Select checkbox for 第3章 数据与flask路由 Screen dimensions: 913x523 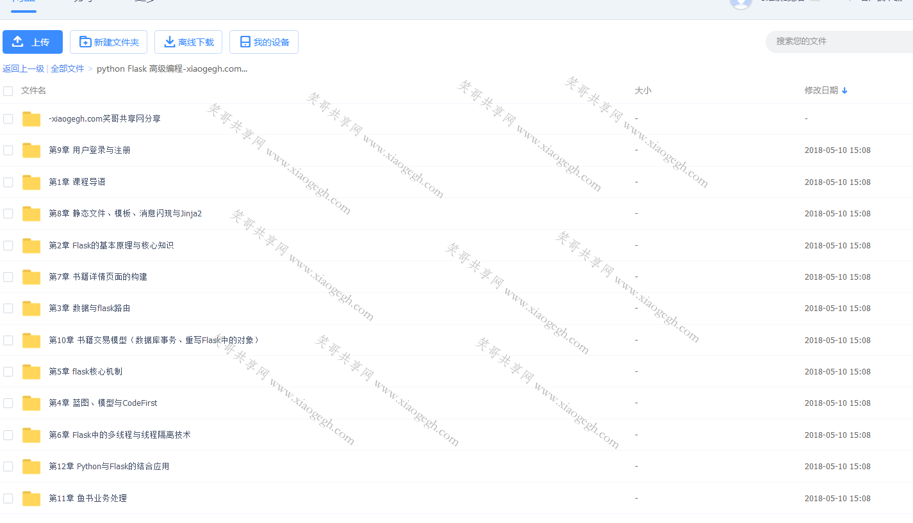(8, 308)
